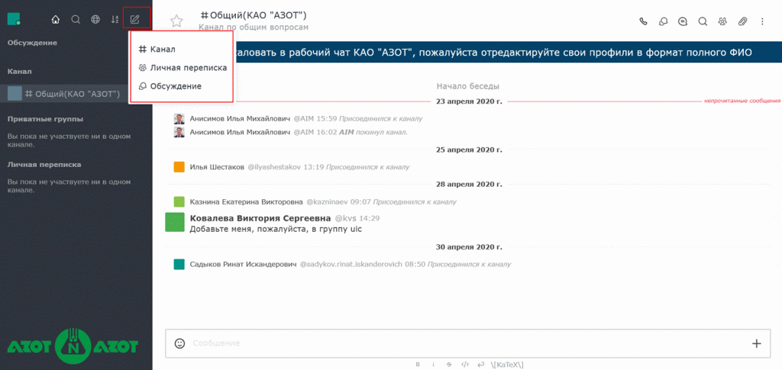Click username @kvs

(x=345, y=218)
